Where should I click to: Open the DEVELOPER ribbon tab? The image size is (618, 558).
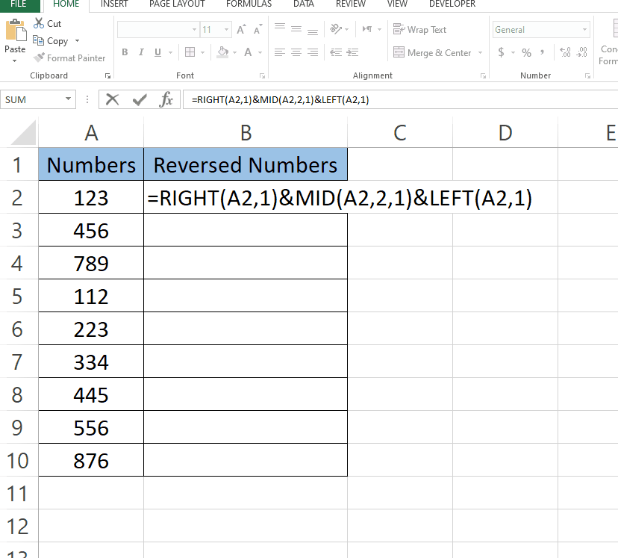pos(452,4)
